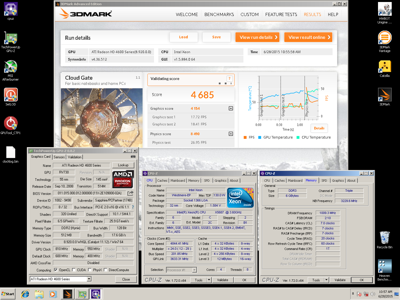Viewport: 400px width, 300px height.
Task: Toggle the DirectCompute checkbox in GPU-Z
Action: pos(105,270)
